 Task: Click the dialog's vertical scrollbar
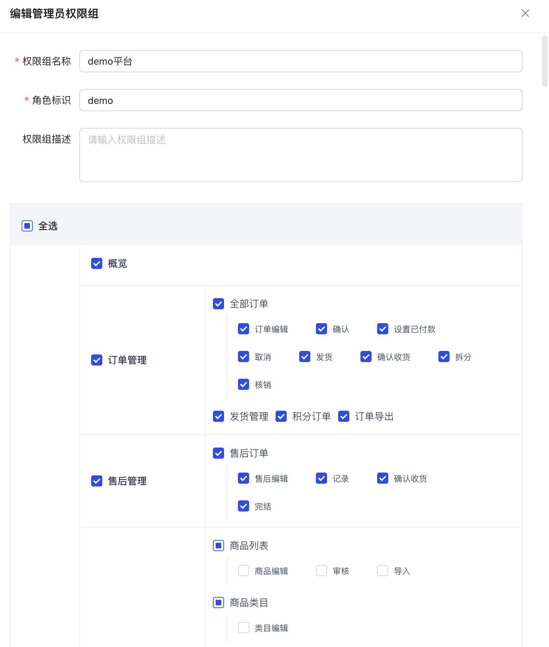click(x=545, y=61)
